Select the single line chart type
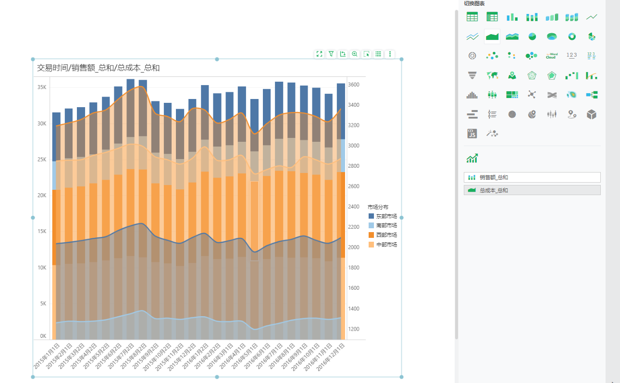The width and height of the screenshot is (620, 383). tap(592, 17)
